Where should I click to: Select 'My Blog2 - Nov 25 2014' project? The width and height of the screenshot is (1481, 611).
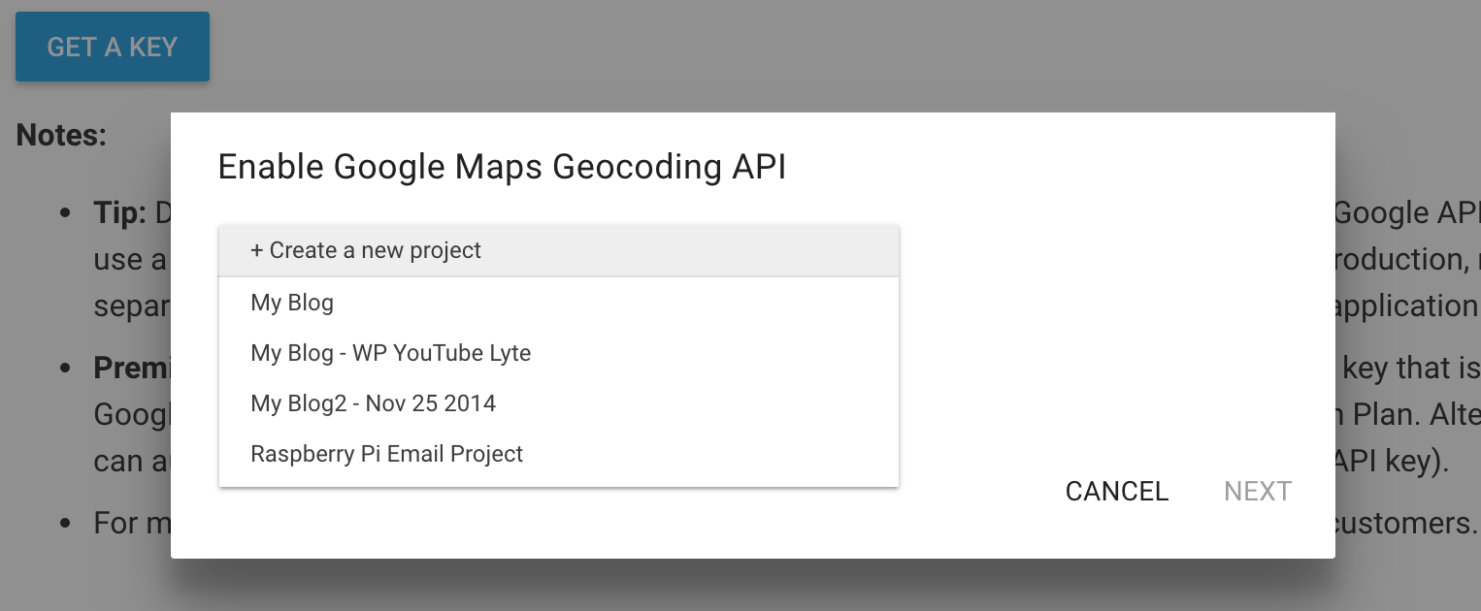point(559,403)
